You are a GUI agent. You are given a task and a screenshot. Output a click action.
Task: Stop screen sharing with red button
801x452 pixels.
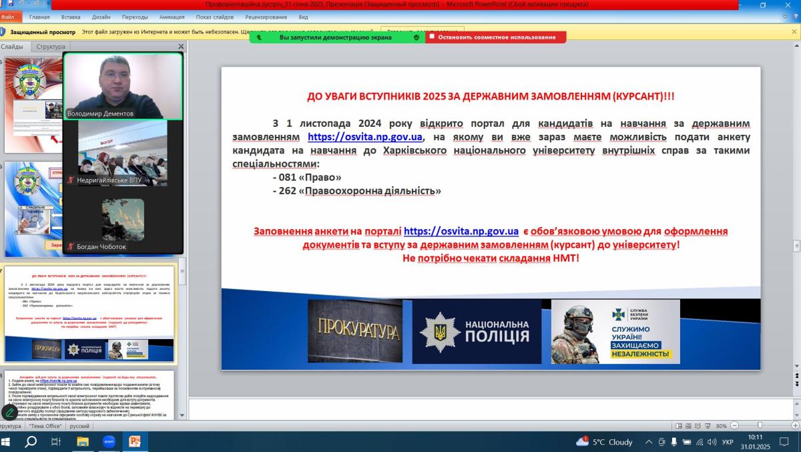[x=496, y=37]
